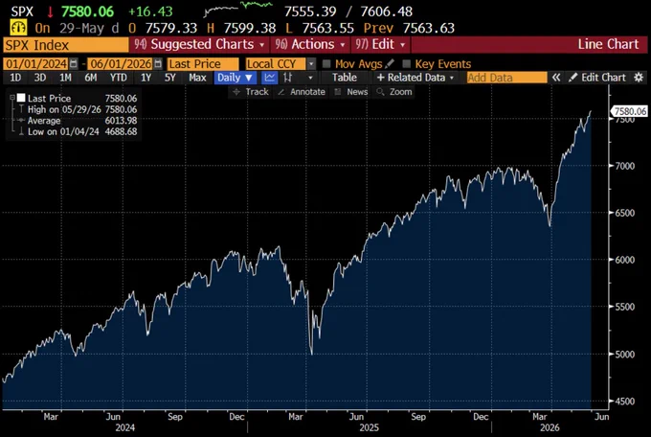The height and width of the screenshot is (437, 651).
Task: Click the mini sparkline chart in header
Action: [238, 10]
